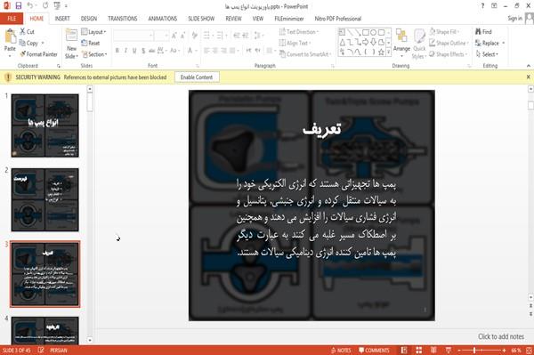Image resolution: width=534 pixels, height=355 pixels.
Task: Click Sign in link
Action: coord(514,19)
